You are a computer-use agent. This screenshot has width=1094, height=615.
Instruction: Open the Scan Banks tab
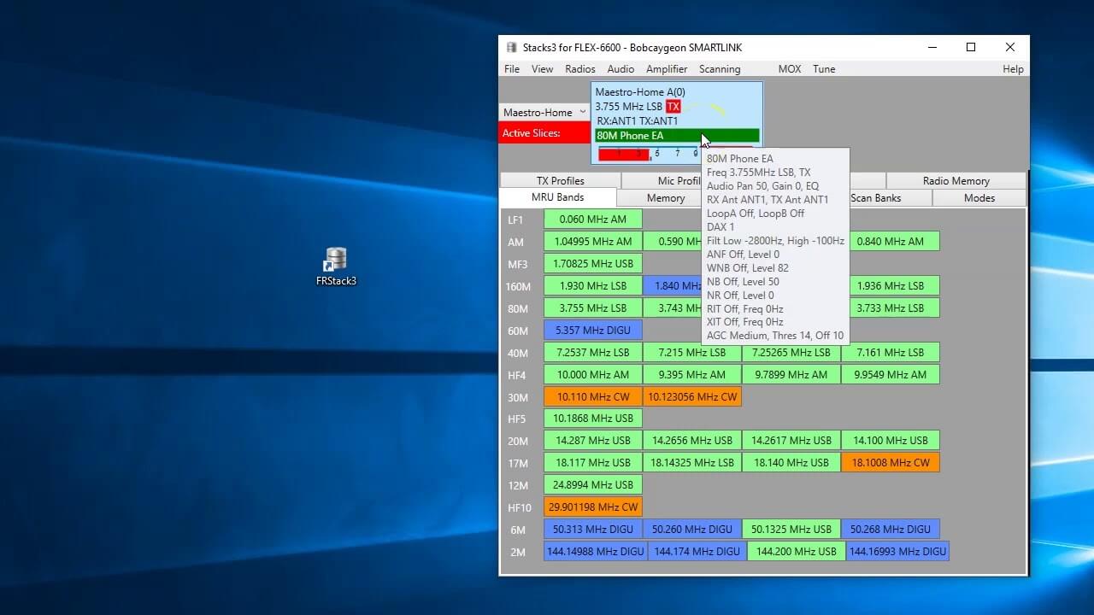pyautogui.click(x=874, y=197)
